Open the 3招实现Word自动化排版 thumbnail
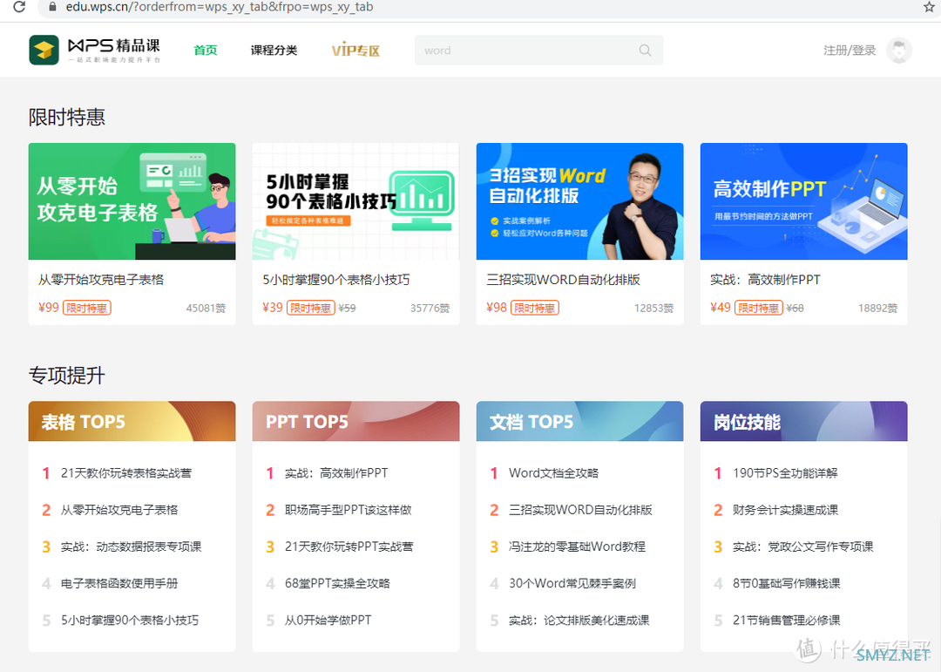The image size is (941, 672). [x=579, y=201]
